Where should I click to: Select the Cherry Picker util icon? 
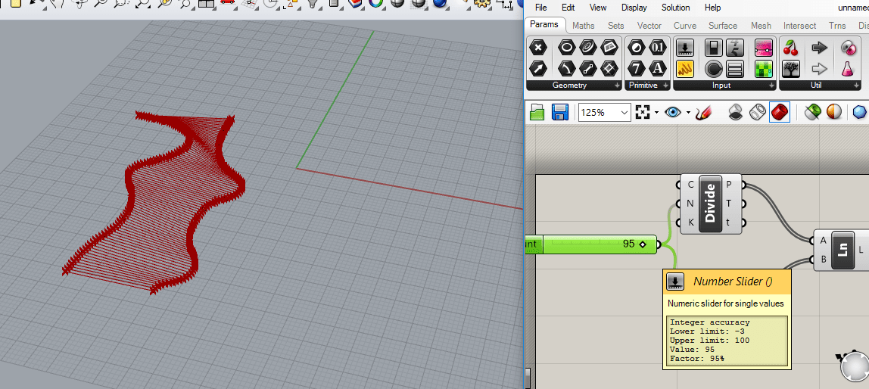[x=791, y=48]
